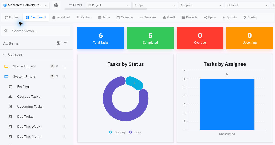Toggle the Backlog legend entry
This screenshot has width=275, height=145.
pos(117,132)
